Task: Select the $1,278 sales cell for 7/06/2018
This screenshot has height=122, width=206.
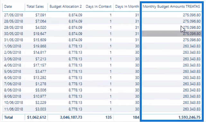Action: 41,84
